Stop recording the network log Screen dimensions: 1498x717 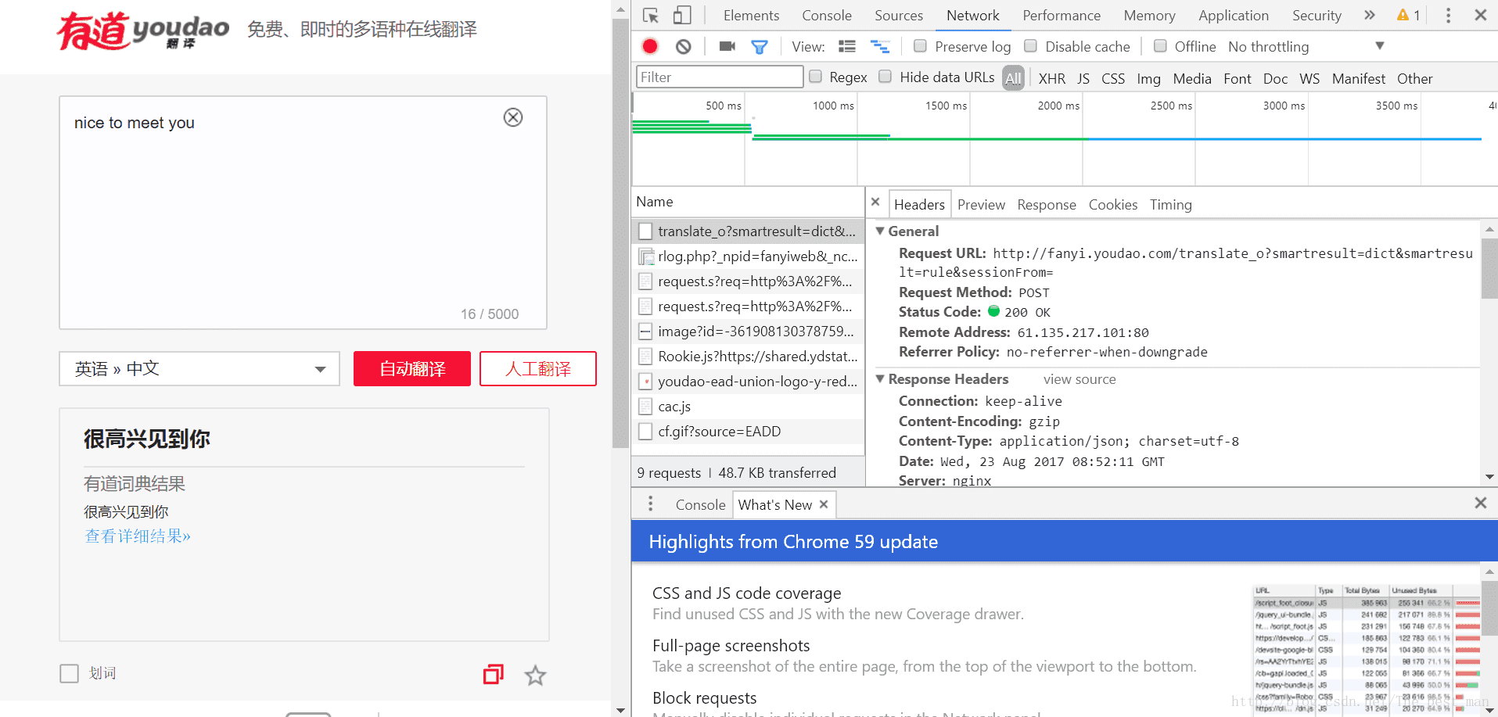click(650, 46)
